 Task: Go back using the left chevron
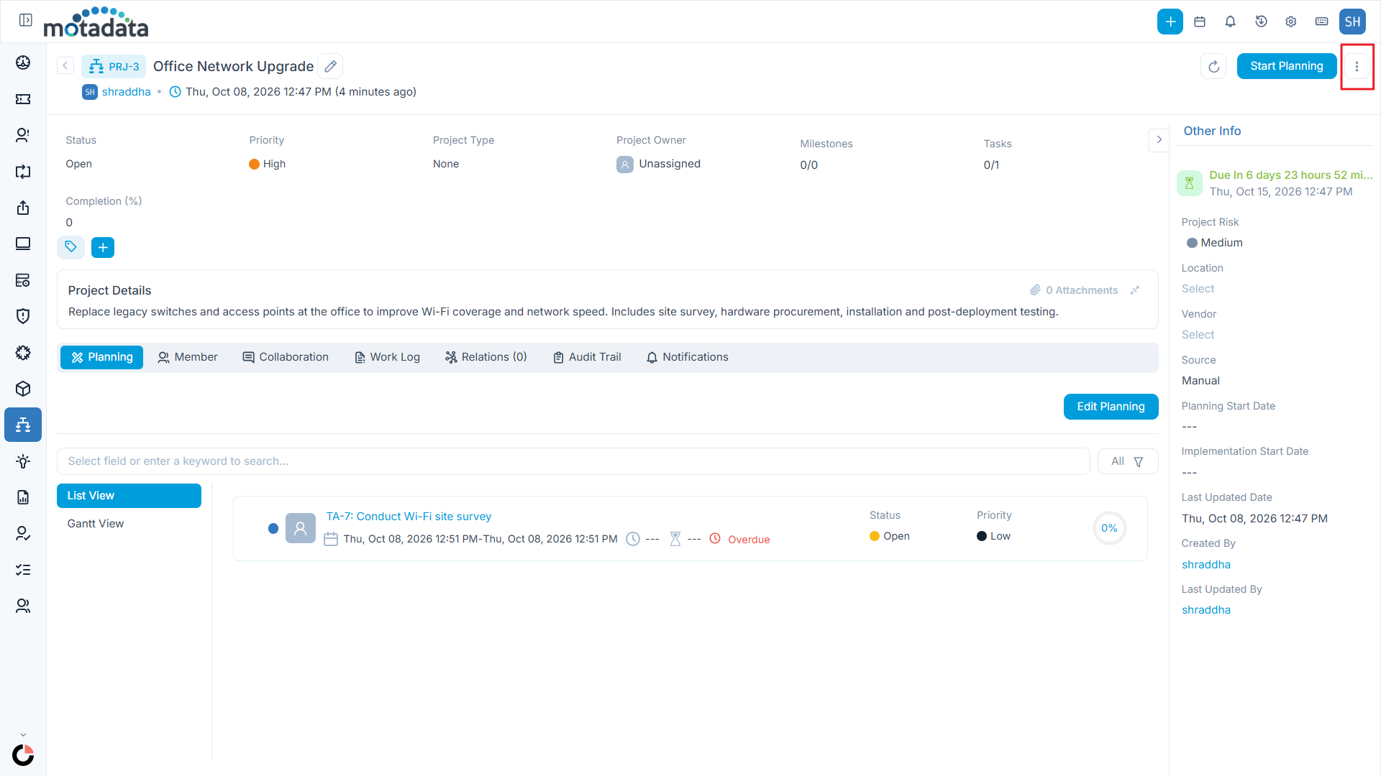click(x=65, y=65)
